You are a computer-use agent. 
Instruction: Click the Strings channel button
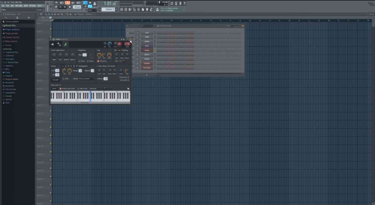[x=147, y=64]
